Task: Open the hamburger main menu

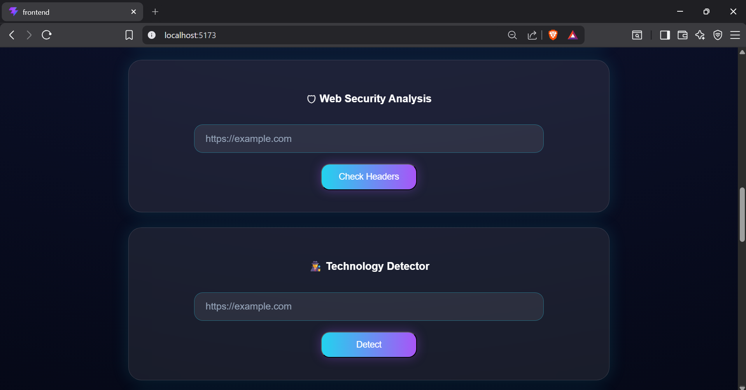Action: click(735, 35)
